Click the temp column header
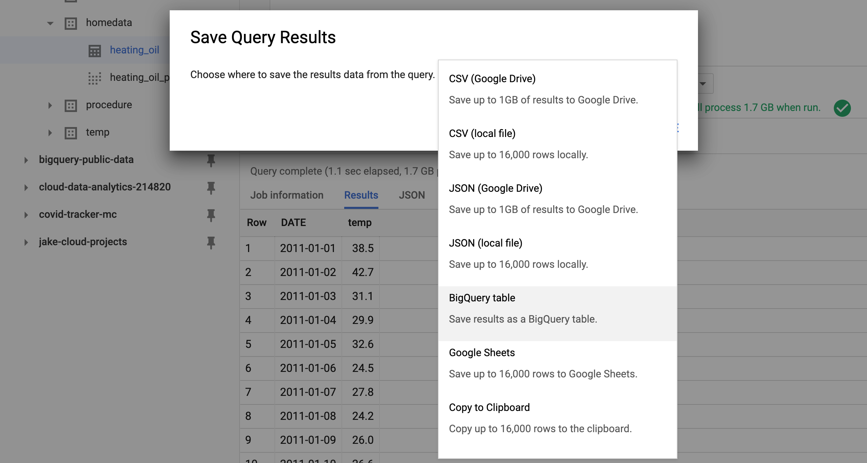The height and width of the screenshot is (463, 867). coord(360,223)
